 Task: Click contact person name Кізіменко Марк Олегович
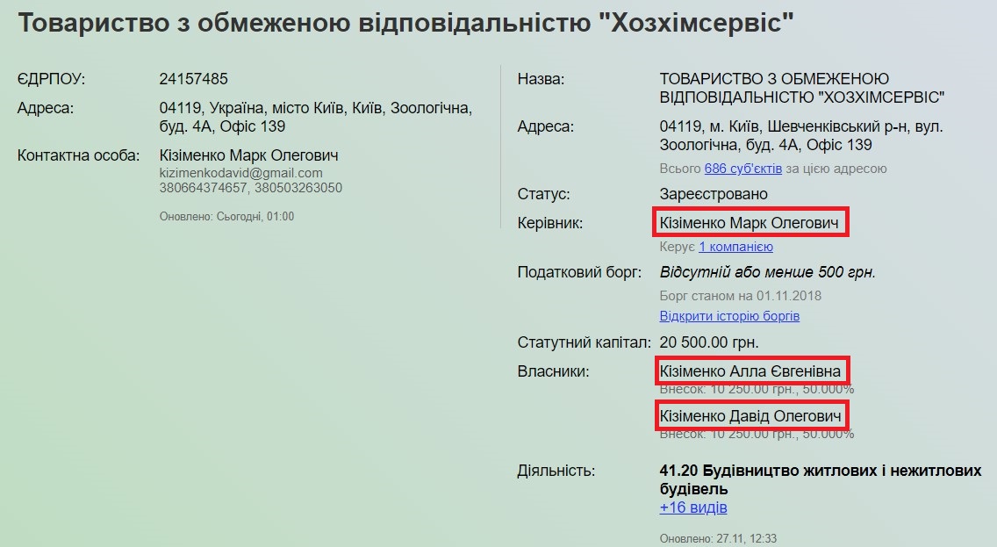coord(248,155)
